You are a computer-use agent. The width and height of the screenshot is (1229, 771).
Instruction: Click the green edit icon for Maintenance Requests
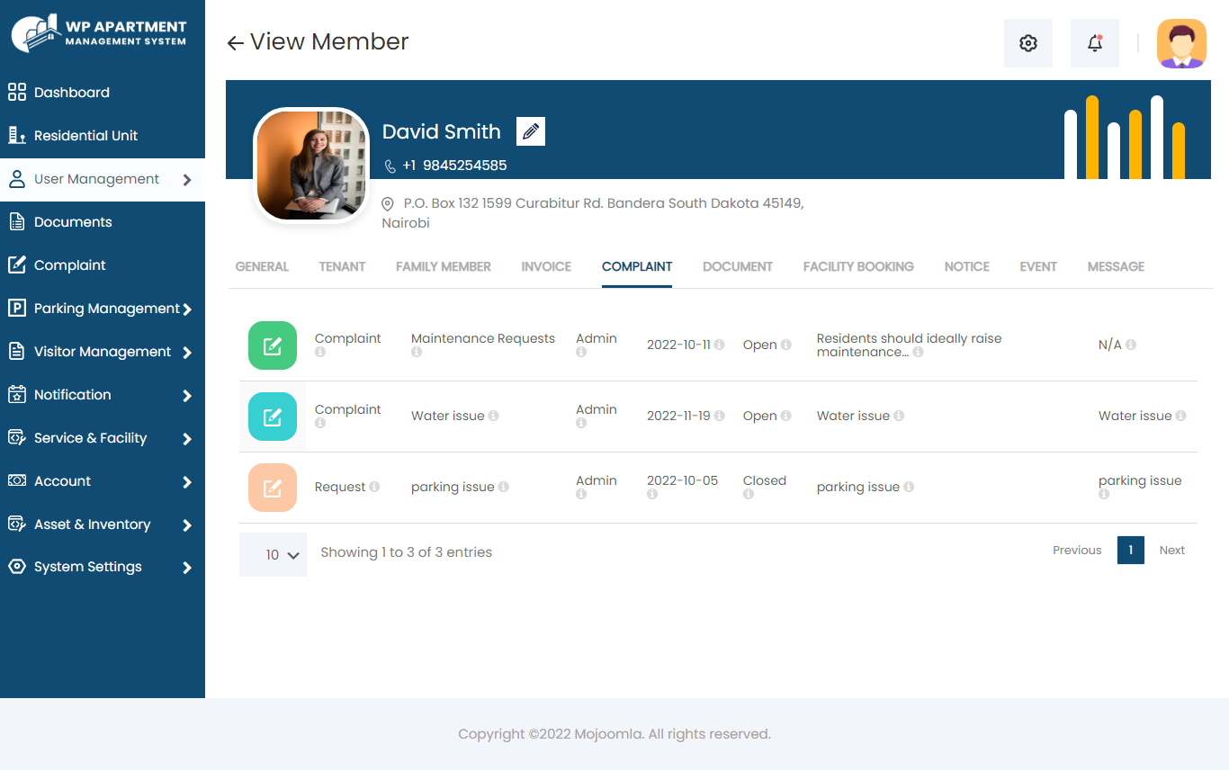[x=273, y=345]
